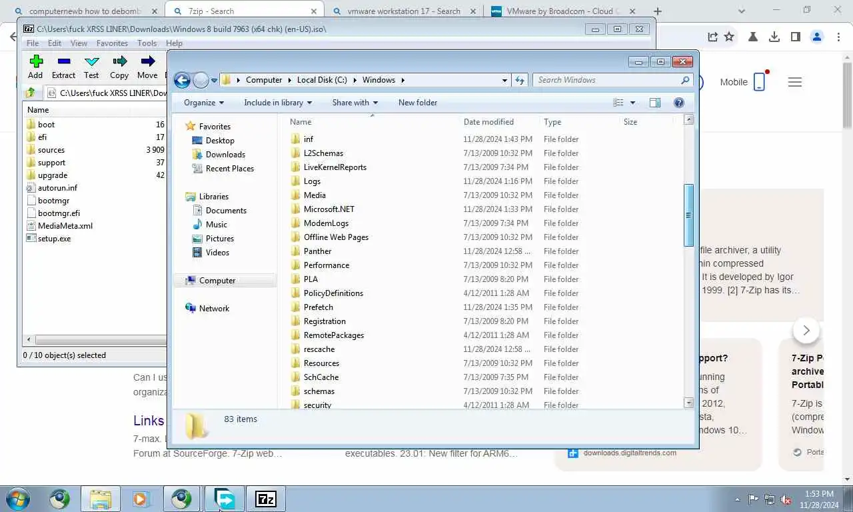Go back in the Explorer window

pyautogui.click(x=182, y=80)
